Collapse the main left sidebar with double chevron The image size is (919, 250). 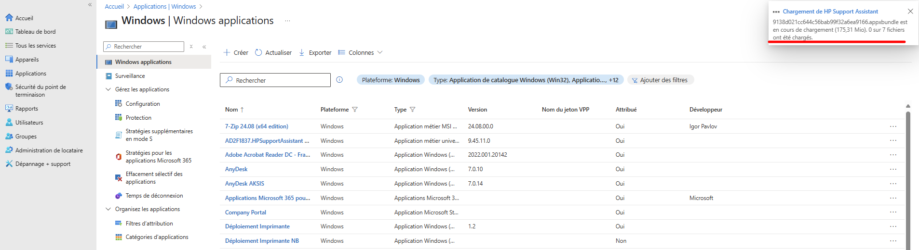tap(90, 5)
